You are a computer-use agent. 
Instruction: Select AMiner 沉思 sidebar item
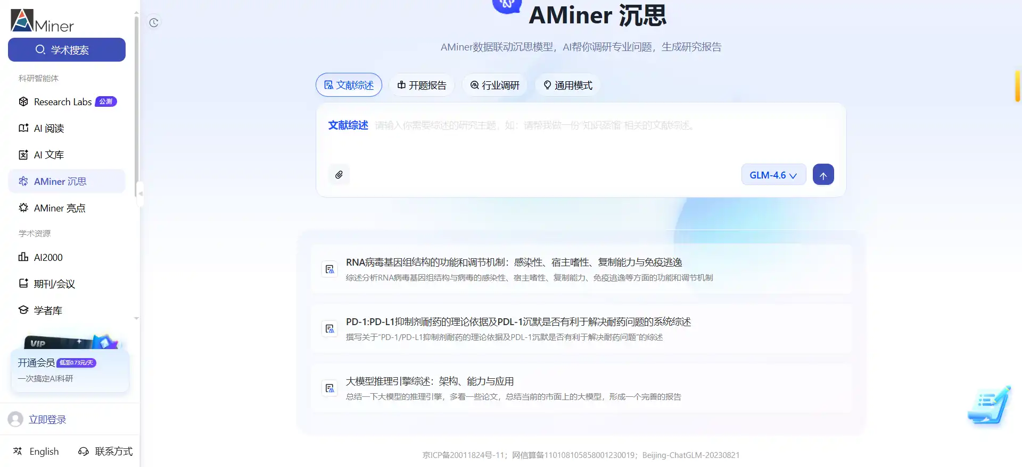pyautogui.click(x=67, y=181)
